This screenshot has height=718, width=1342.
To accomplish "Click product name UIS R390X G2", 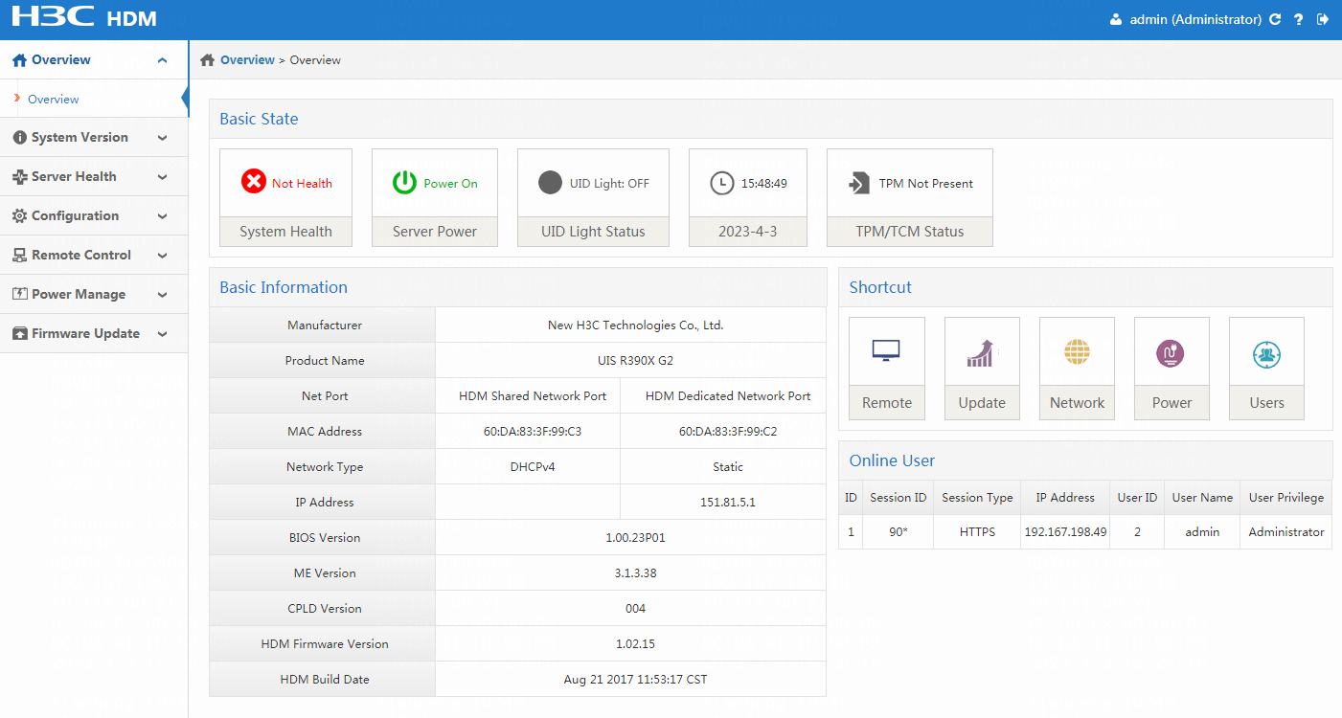I will coord(635,361).
